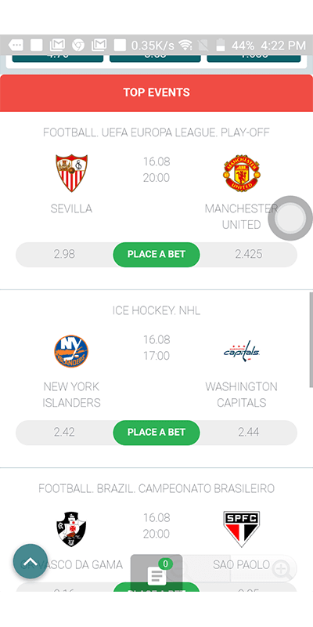Open the TOP EVENTS red header
This screenshot has width=313, height=627.
(x=156, y=92)
